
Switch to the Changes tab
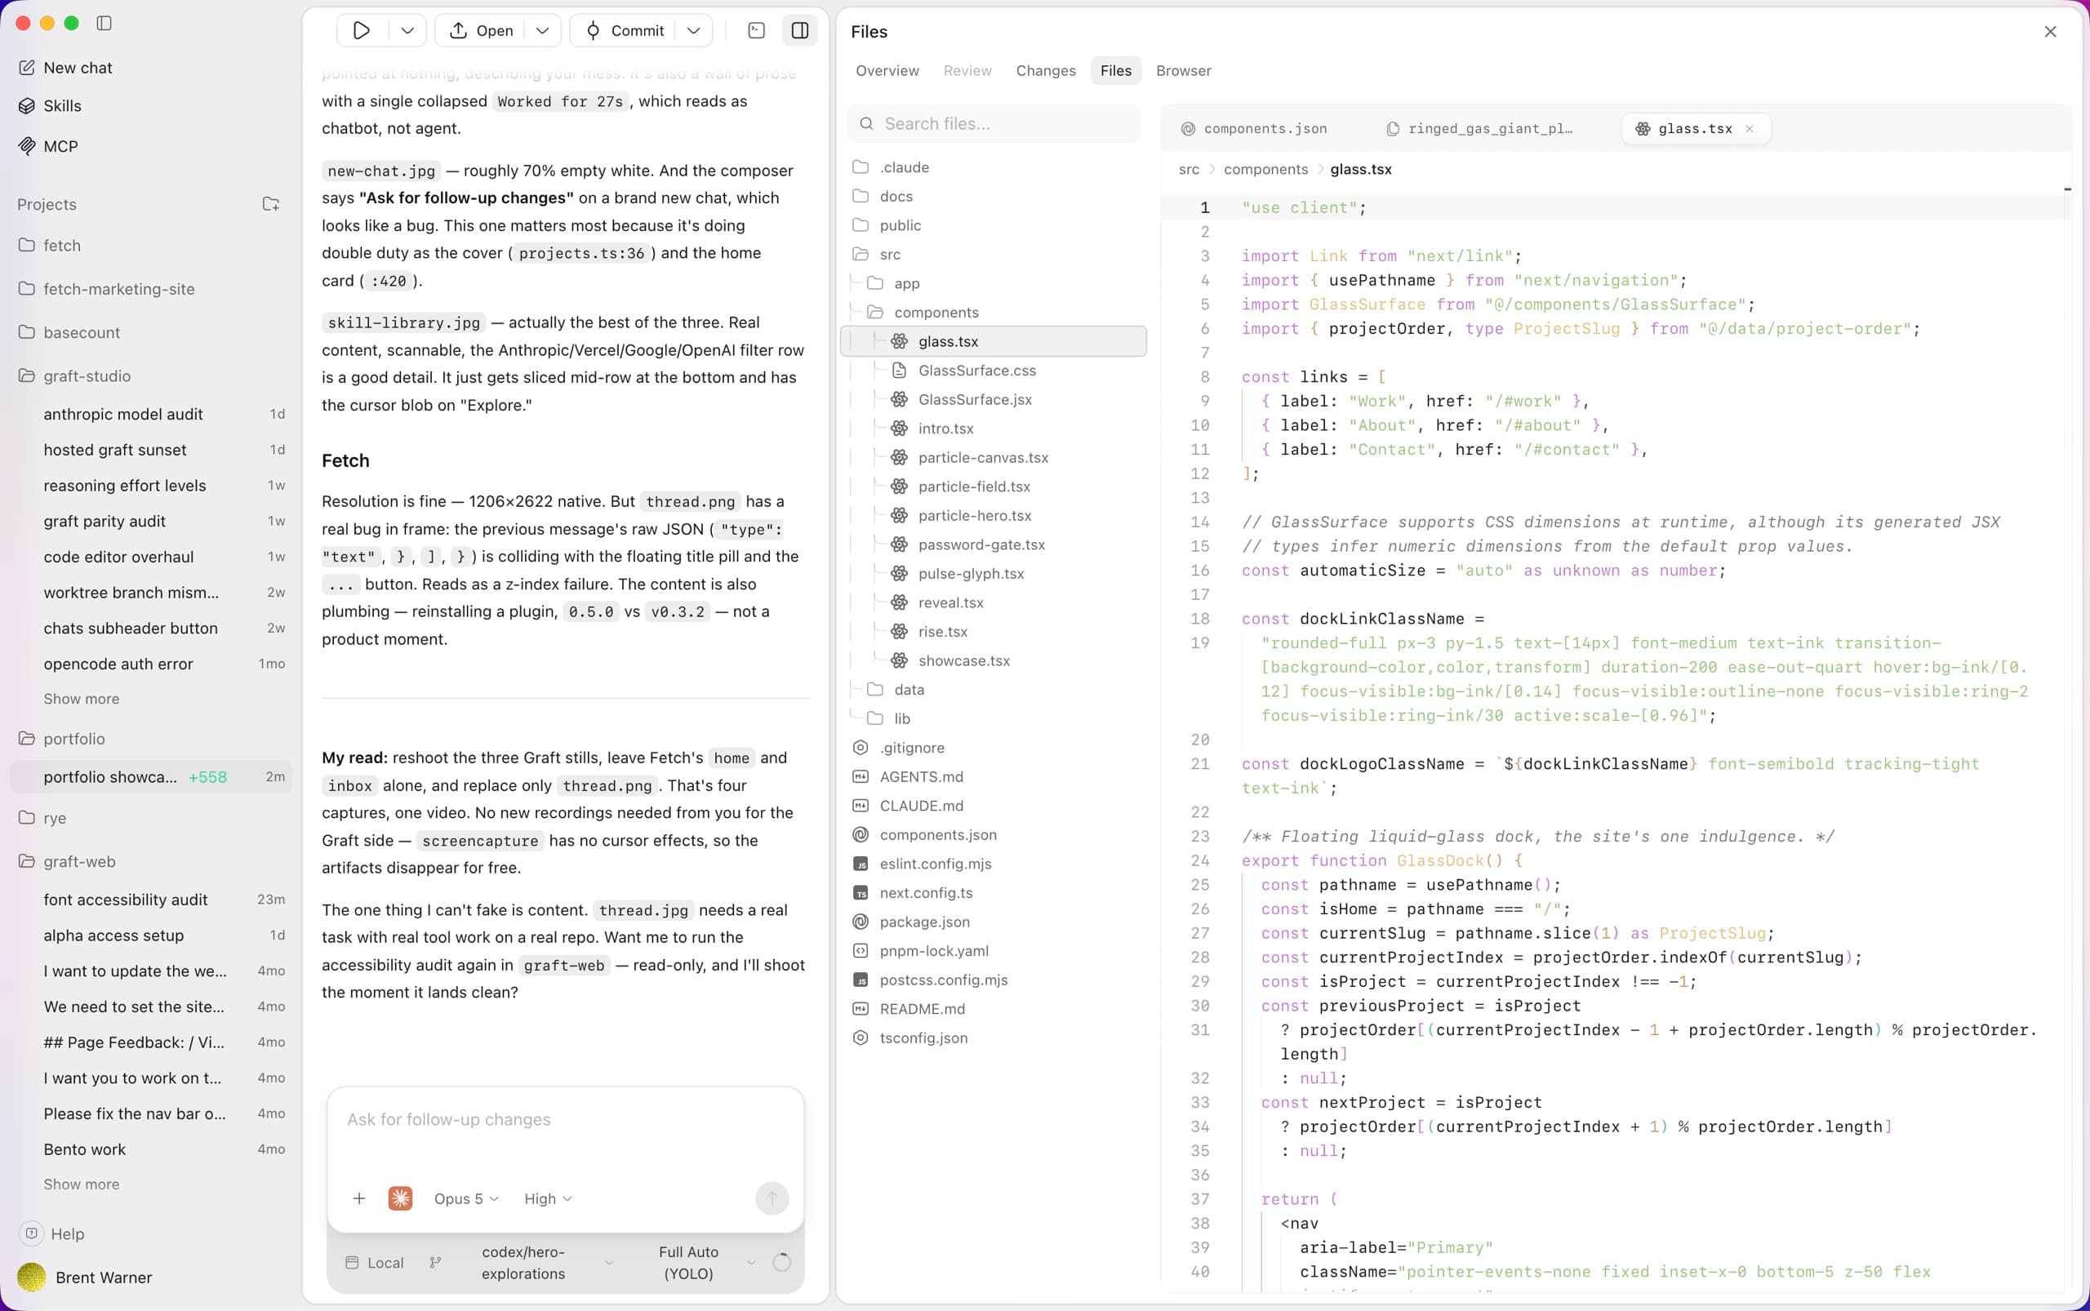[x=1046, y=70]
